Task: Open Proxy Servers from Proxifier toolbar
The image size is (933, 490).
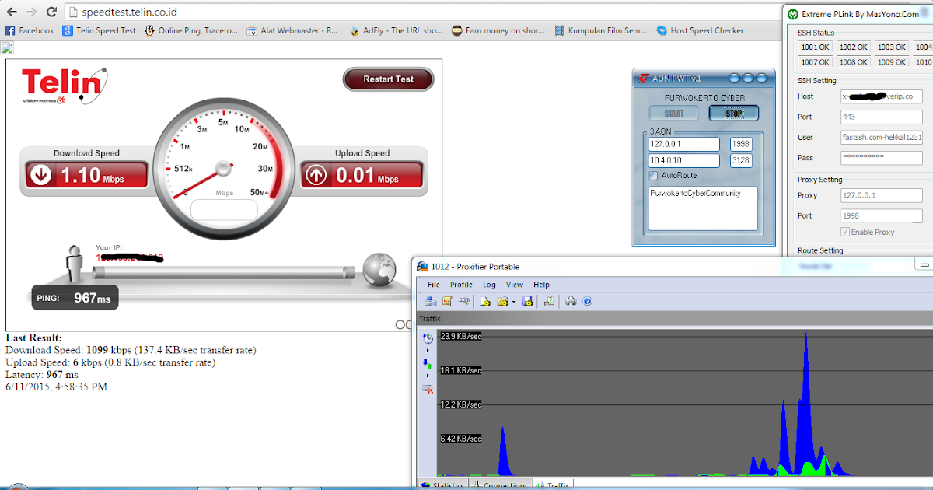Action: coord(431,302)
